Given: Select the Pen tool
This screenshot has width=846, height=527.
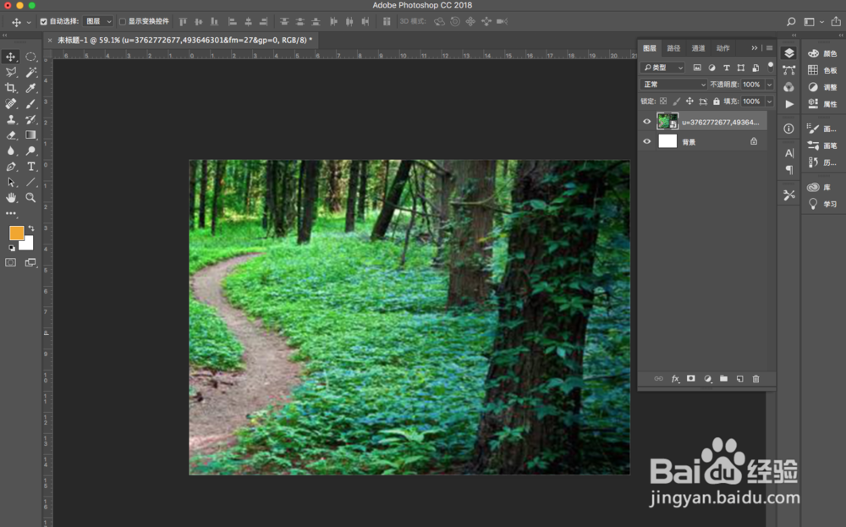Looking at the screenshot, I should pos(11,167).
